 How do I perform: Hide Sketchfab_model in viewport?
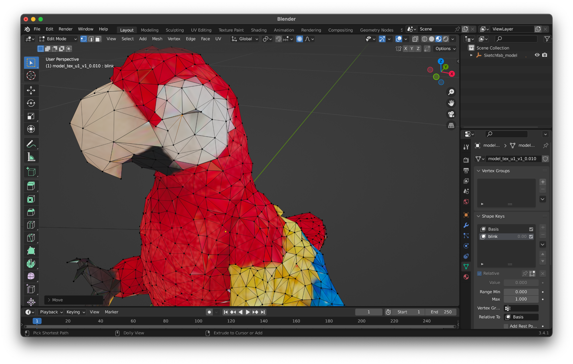[x=537, y=55]
